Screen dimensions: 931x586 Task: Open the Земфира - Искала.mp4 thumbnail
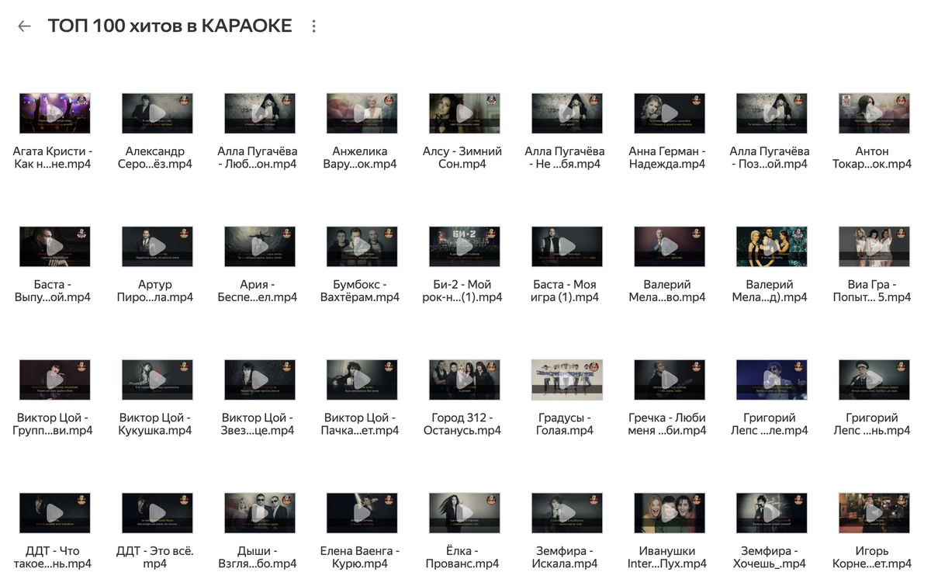pyautogui.click(x=566, y=513)
